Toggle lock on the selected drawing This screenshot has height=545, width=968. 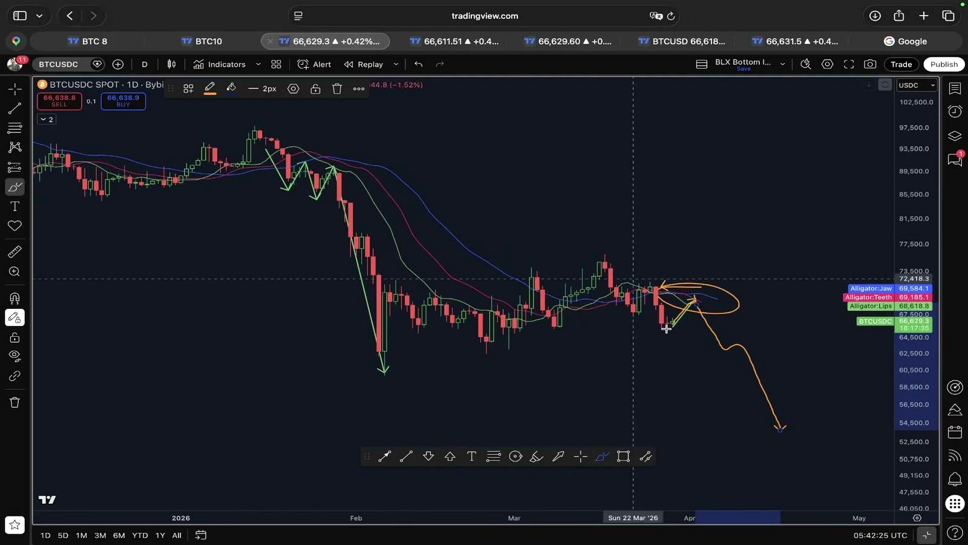tap(315, 89)
